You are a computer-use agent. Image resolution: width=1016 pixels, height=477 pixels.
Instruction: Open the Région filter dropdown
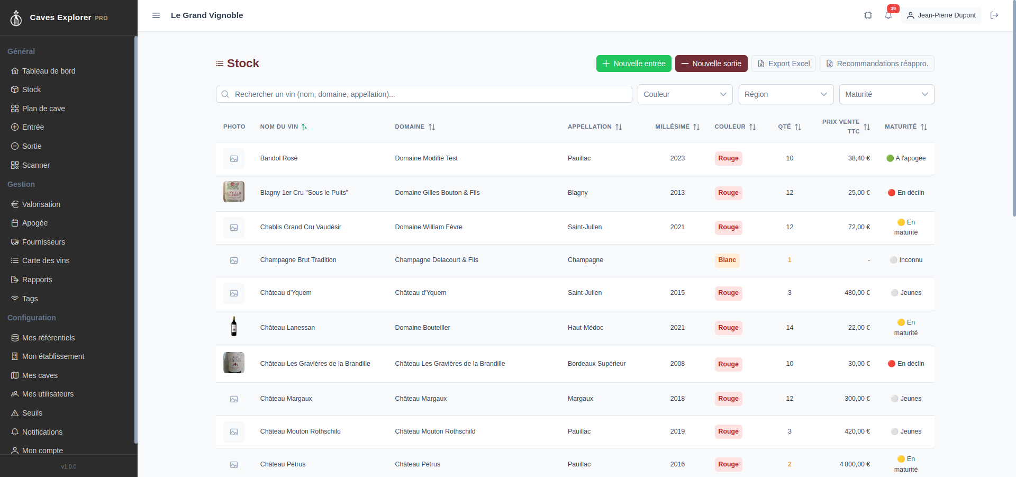pyautogui.click(x=786, y=94)
